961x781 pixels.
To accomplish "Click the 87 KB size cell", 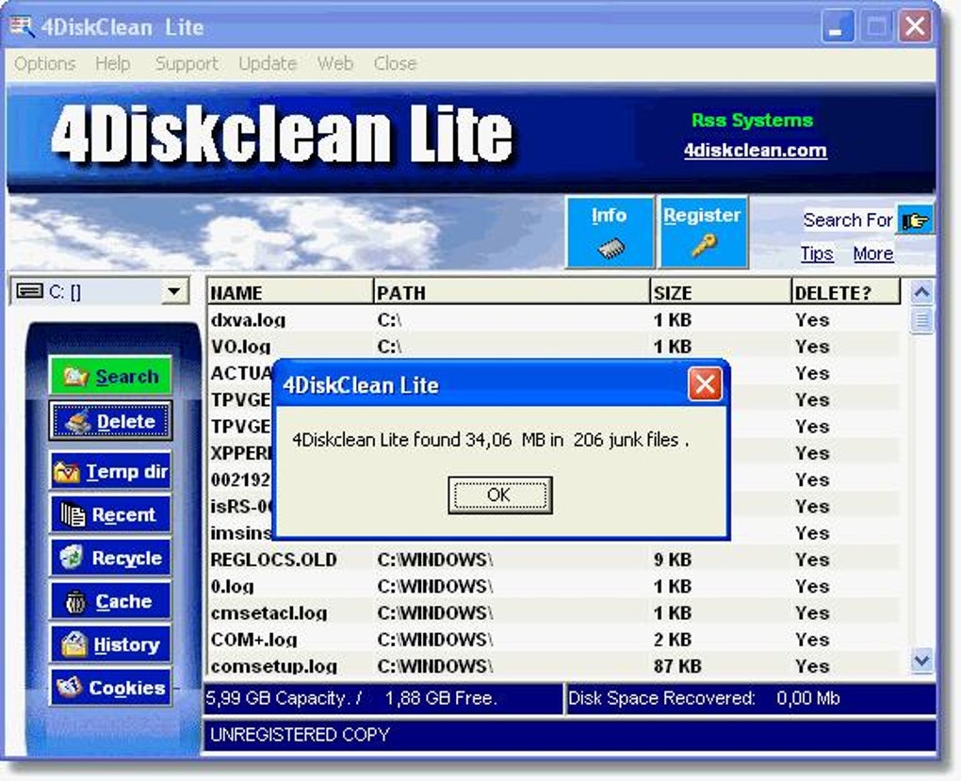I will [677, 666].
